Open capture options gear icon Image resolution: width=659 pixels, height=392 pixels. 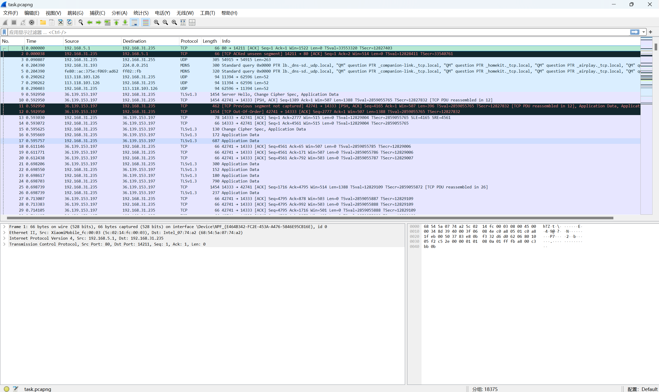point(32,22)
